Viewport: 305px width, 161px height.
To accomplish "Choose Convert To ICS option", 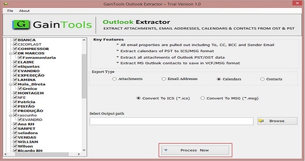I will [138, 98].
